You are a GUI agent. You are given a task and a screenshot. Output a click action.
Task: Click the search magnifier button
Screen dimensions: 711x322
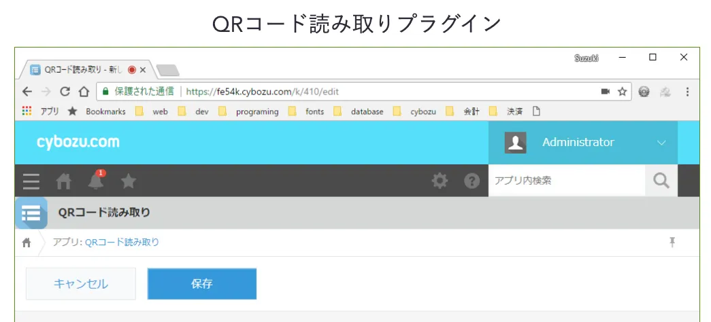click(661, 181)
